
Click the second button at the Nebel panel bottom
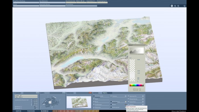pyautogui.click(x=137, y=89)
